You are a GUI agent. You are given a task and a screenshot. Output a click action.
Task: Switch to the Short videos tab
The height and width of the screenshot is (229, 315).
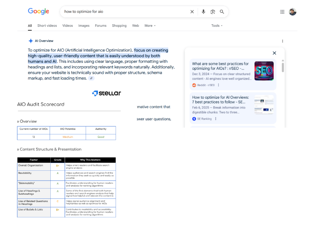pyautogui.click(x=47, y=26)
